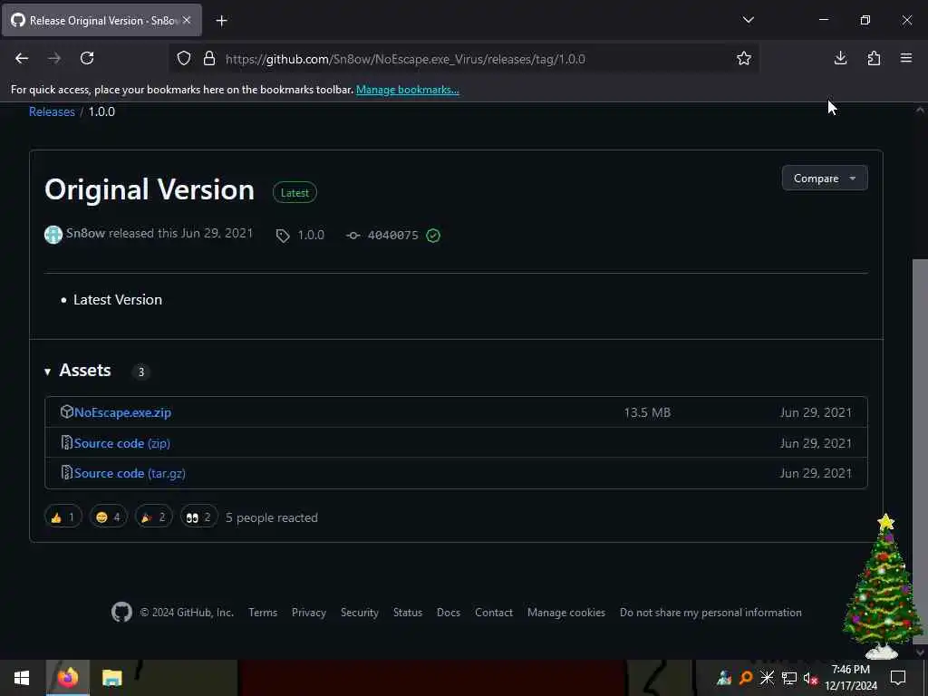This screenshot has height=696, width=928.
Task: Open the notification center icon
Action: (x=898, y=678)
